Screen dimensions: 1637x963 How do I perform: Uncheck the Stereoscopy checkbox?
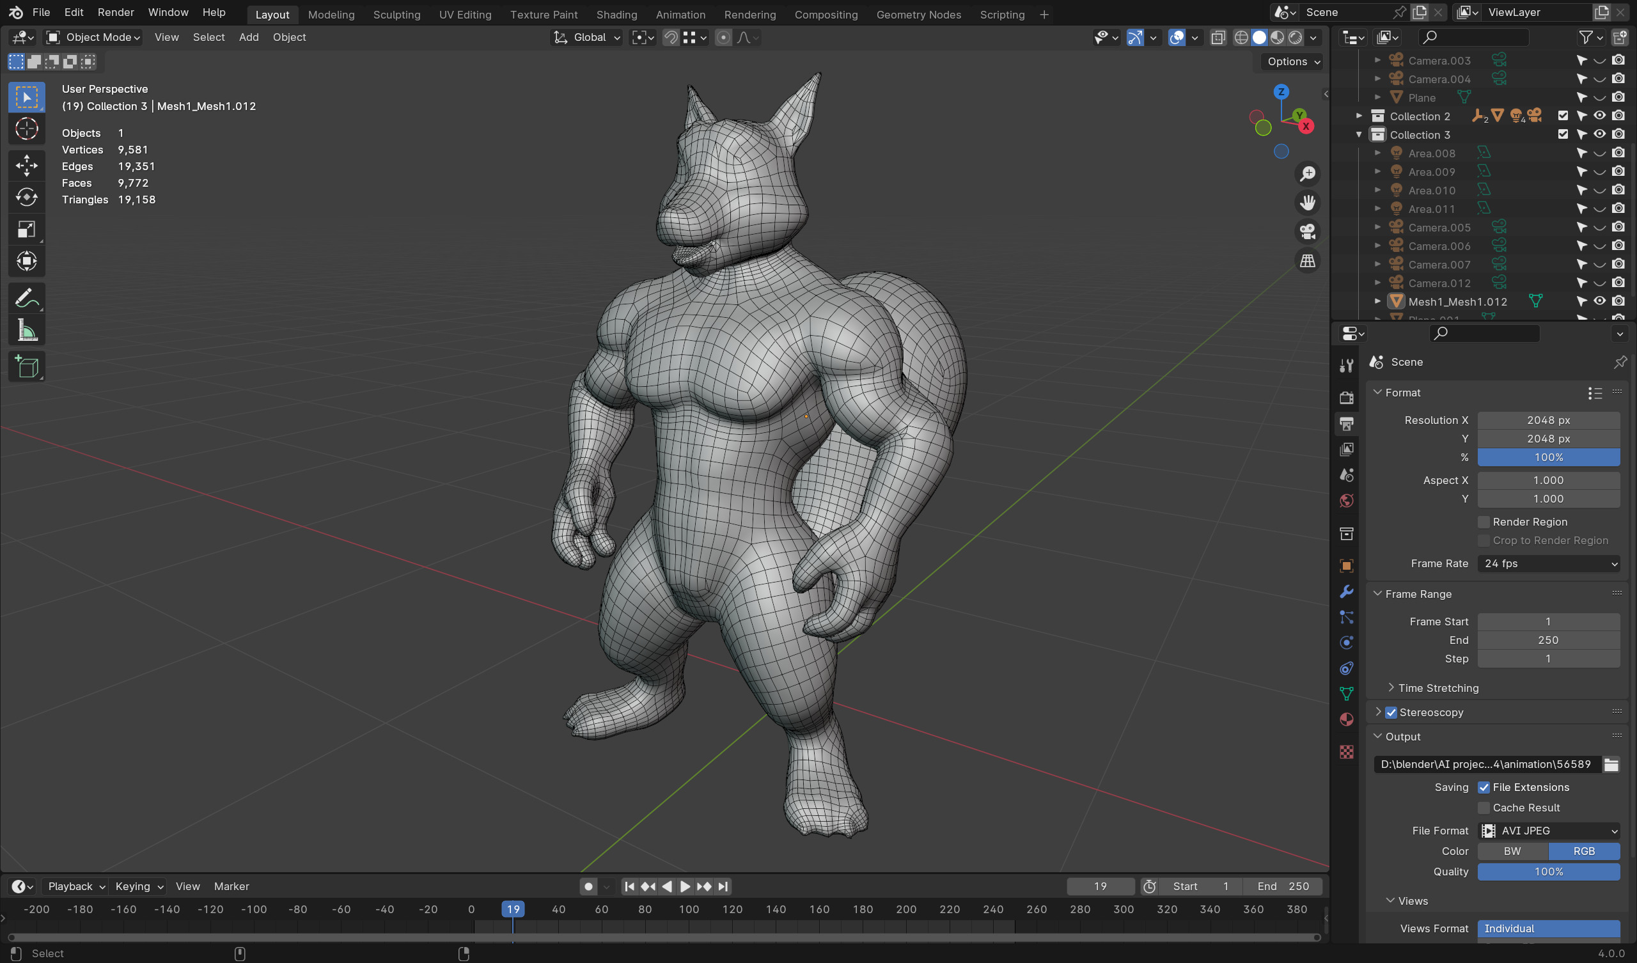[1391, 712]
